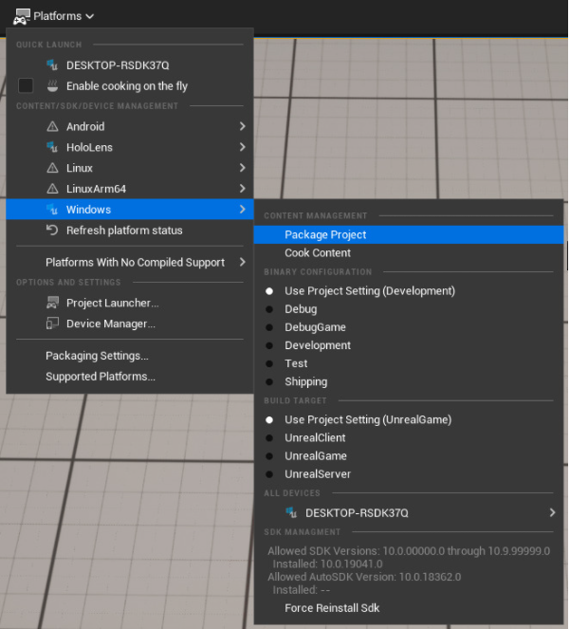Expand the Windows submenu arrow
Image resolution: width=570 pixels, height=629 pixels.
[x=242, y=209]
